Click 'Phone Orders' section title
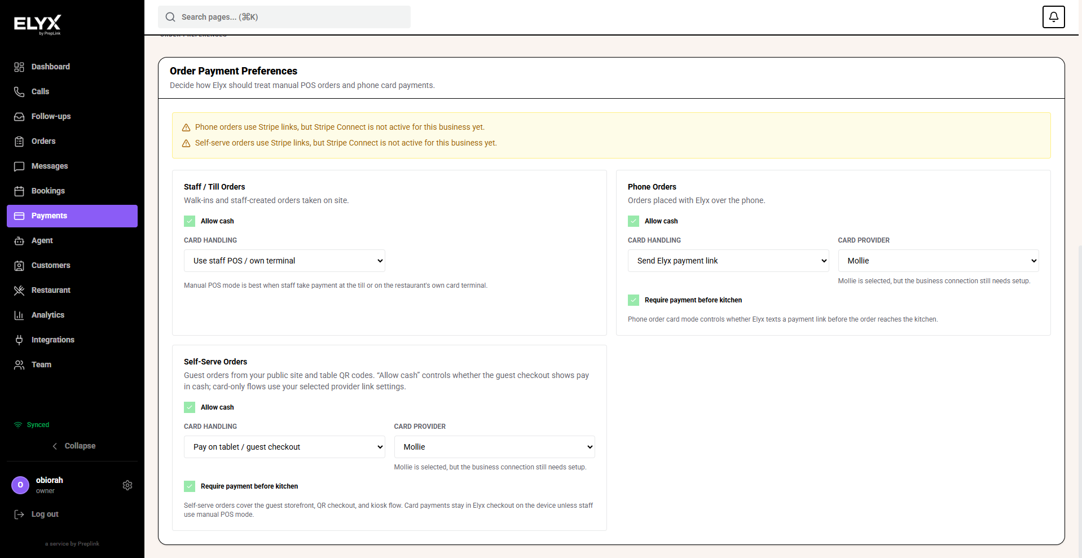 point(652,187)
